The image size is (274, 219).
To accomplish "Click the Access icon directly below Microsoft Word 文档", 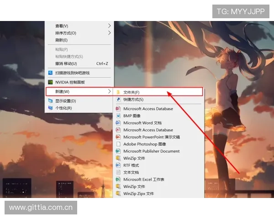I will [x=118, y=130].
